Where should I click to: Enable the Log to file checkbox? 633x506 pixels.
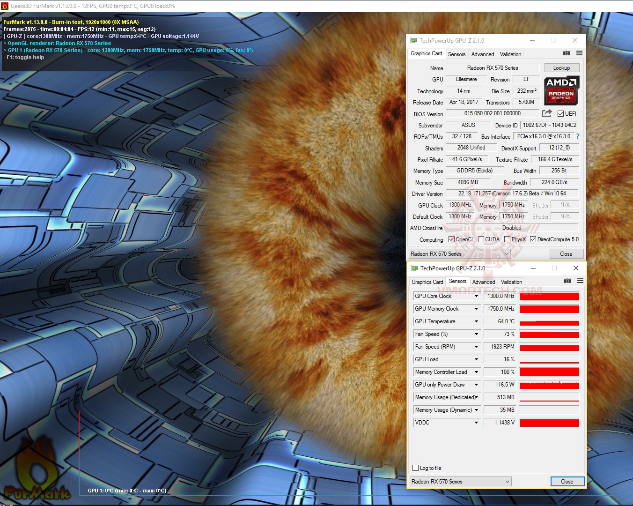click(415, 468)
